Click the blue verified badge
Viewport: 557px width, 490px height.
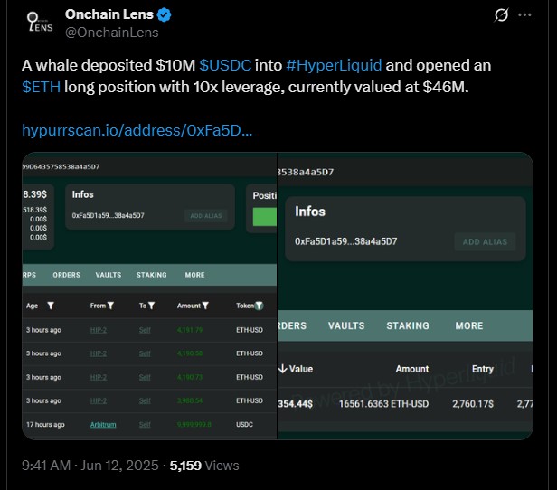(165, 14)
